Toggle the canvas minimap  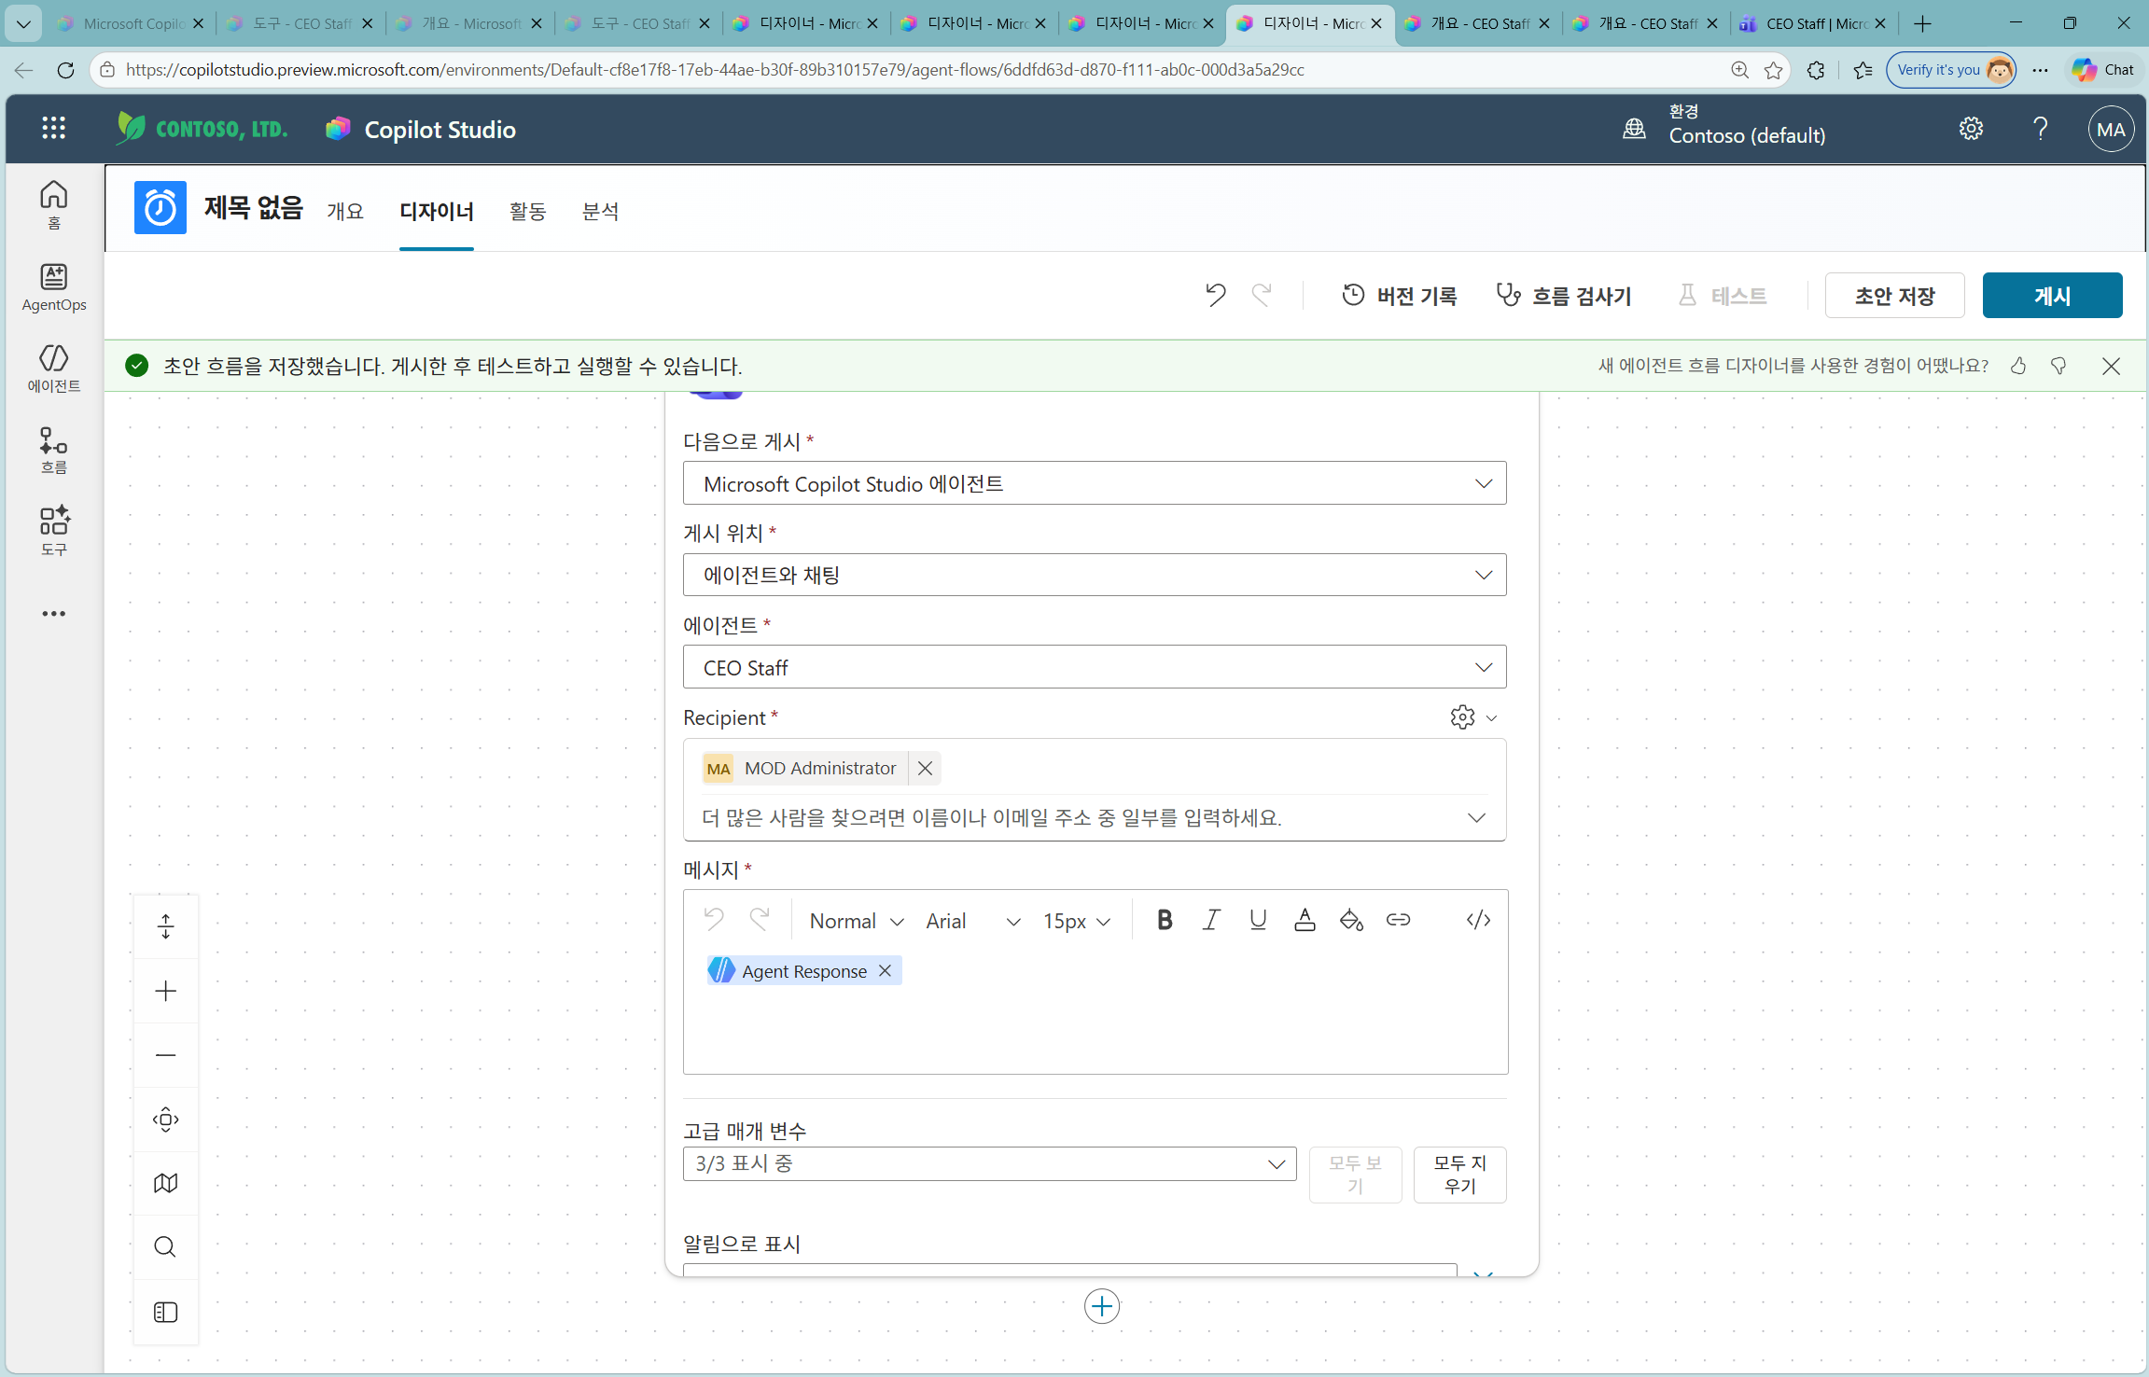click(166, 1183)
